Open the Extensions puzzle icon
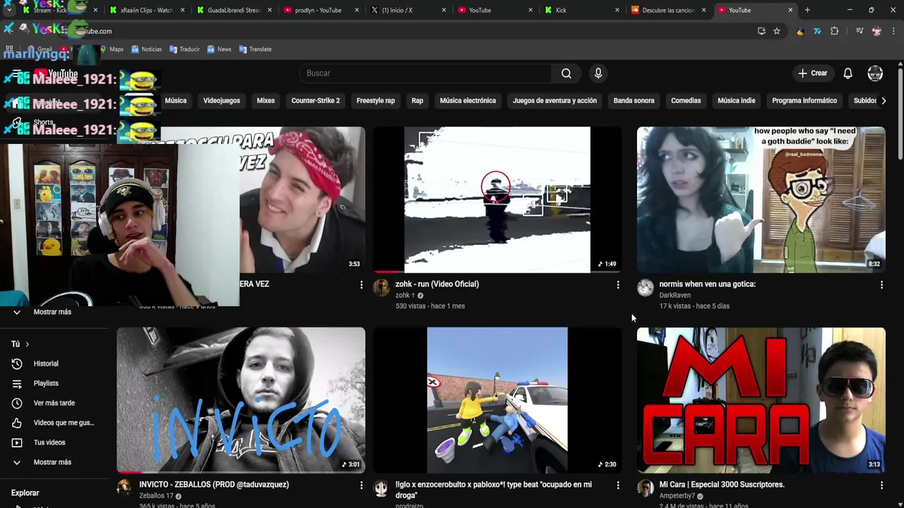Image resolution: width=904 pixels, height=508 pixels. tap(835, 31)
